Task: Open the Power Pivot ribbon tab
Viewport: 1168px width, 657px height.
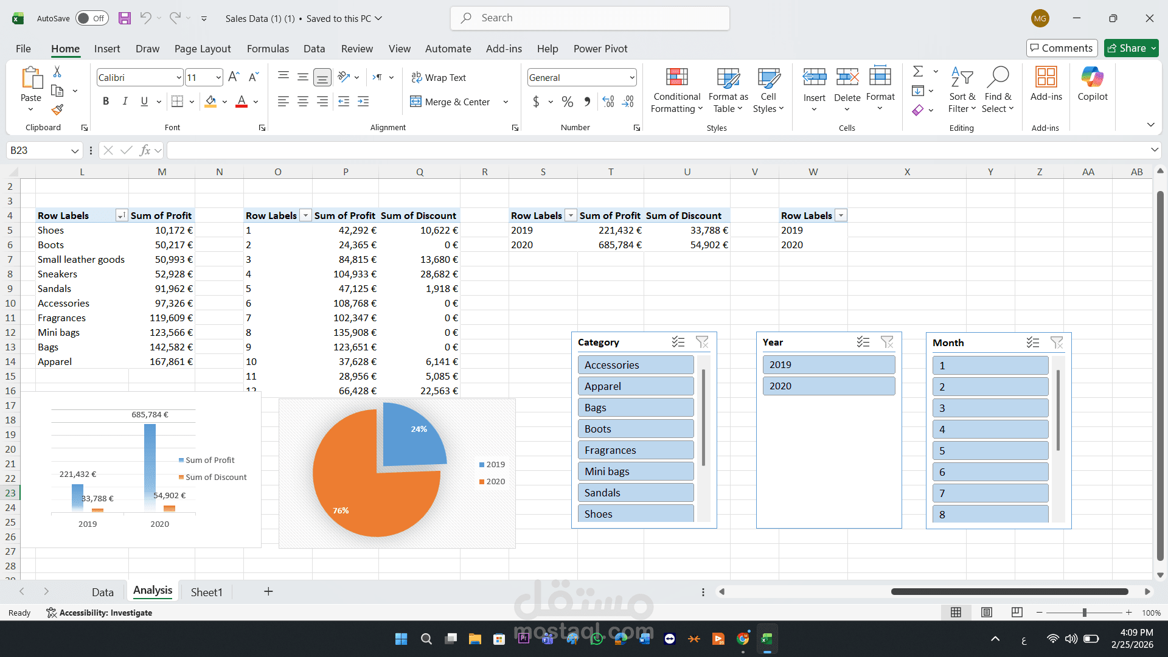Action: [600, 49]
